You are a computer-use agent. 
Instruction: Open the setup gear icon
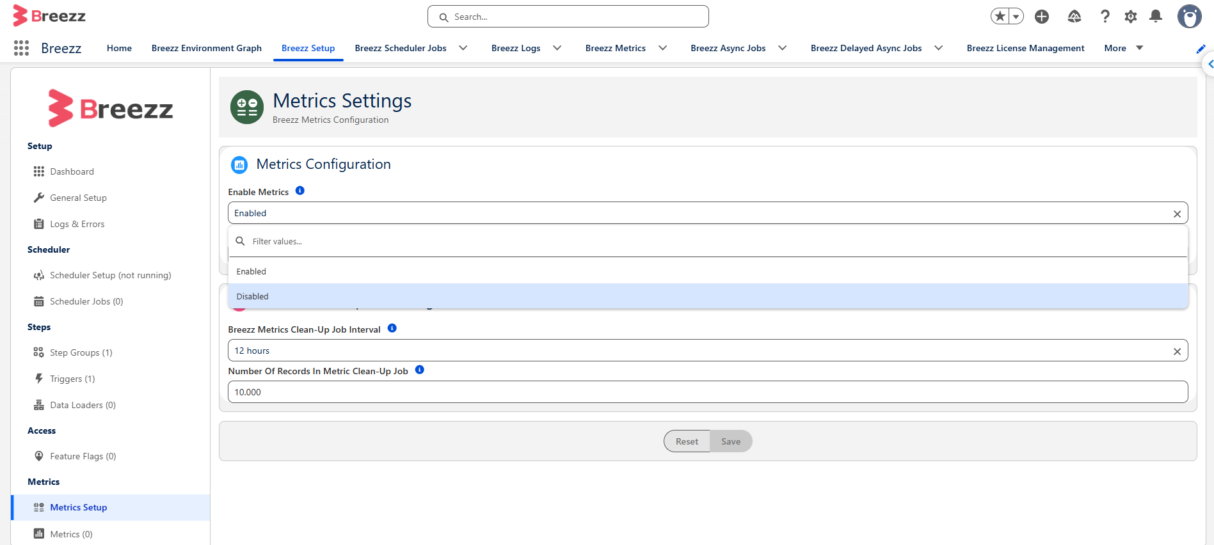1131,17
